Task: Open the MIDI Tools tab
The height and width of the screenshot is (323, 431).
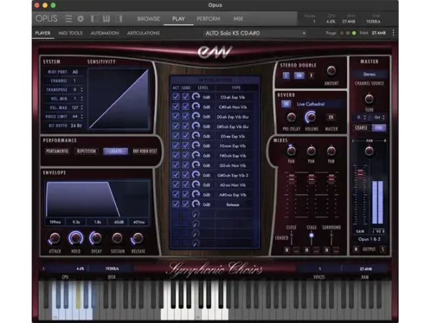Action: (70, 33)
